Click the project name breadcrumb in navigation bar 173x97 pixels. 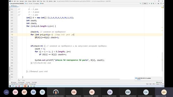coord(17,4)
